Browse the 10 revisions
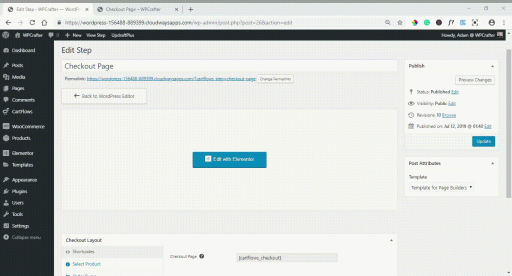 [449, 115]
